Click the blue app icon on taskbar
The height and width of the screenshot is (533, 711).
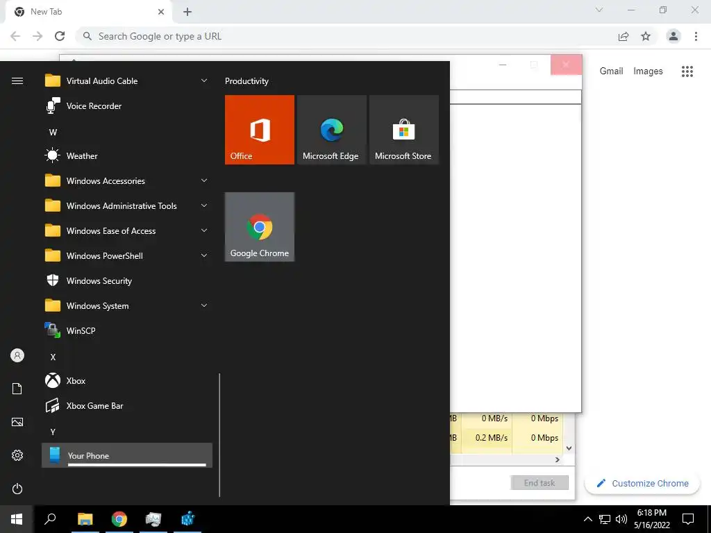[x=187, y=519]
